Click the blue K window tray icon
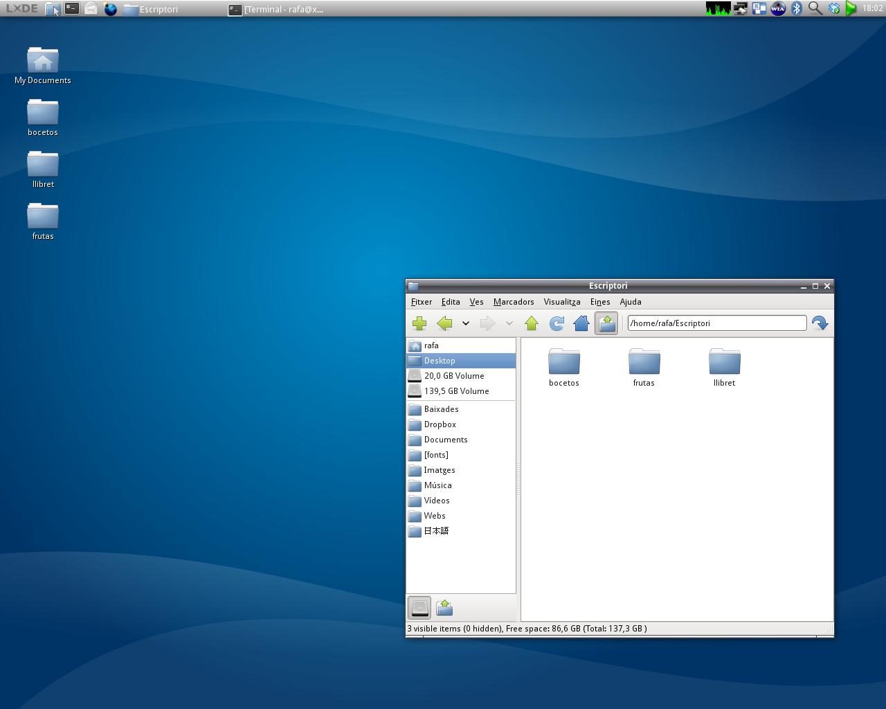Viewport: 886px width, 709px height. (759, 9)
